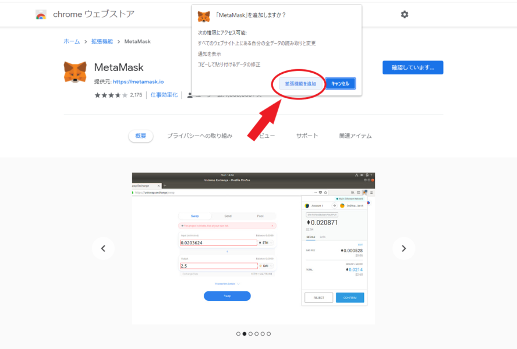
Task: Show the next screenshot with right arrow
Action: [404, 248]
